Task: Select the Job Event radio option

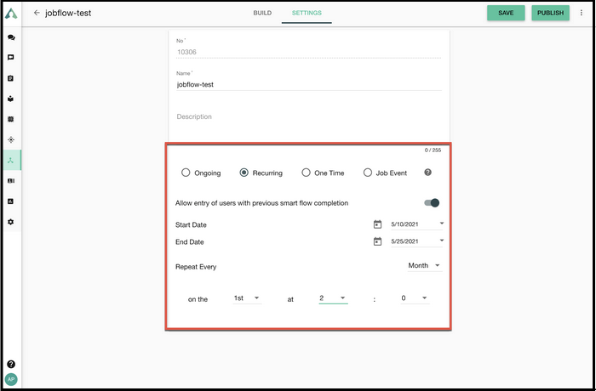Action: 368,173
